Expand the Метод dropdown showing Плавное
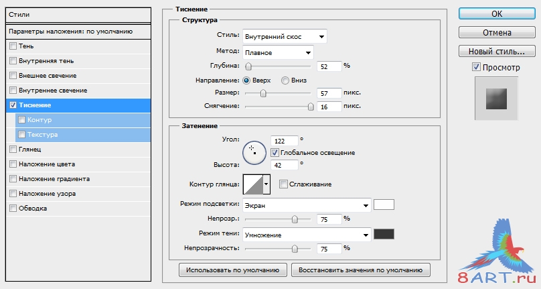The width and height of the screenshot is (541, 289). tap(278, 52)
